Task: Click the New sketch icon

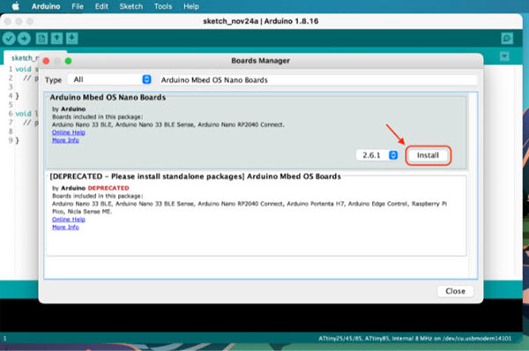Action: tap(41, 39)
